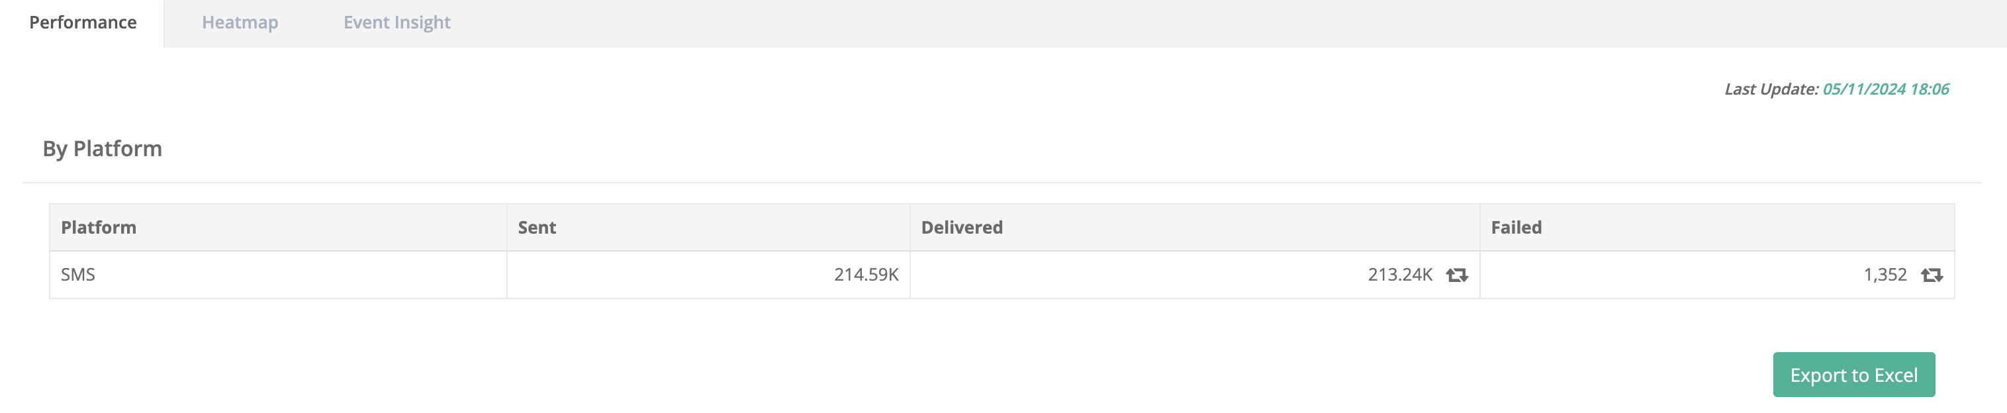Switch to the Heatmap tab
This screenshot has width=2007, height=413.
pos(240,23)
